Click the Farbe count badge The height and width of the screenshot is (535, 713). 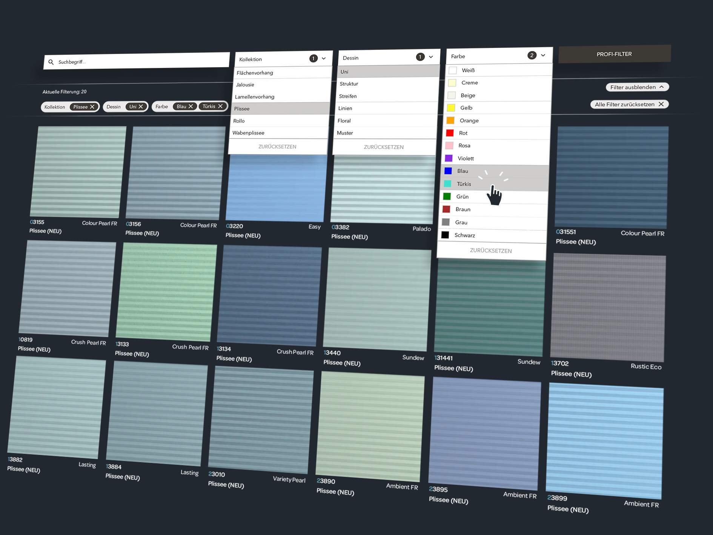pos(532,56)
